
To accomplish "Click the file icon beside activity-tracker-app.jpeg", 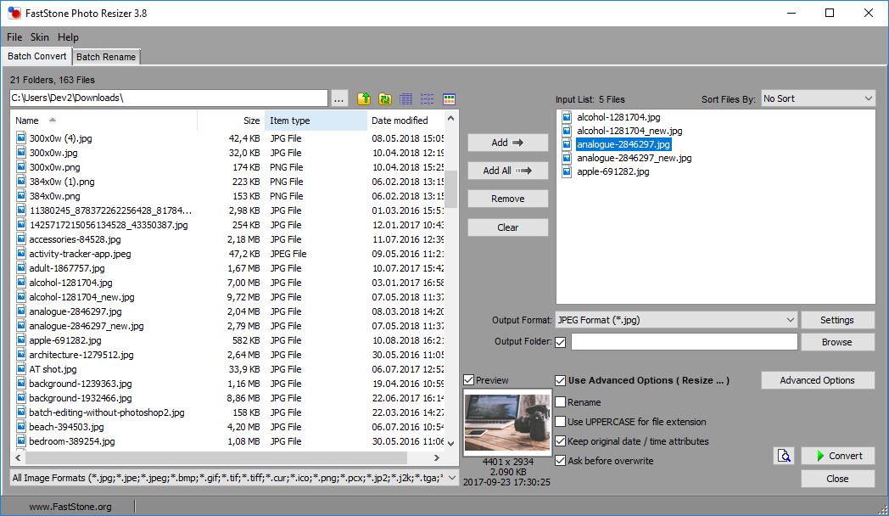I will click(x=21, y=254).
